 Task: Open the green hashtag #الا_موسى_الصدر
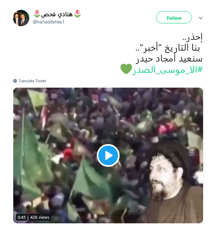pyautogui.click(x=167, y=70)
